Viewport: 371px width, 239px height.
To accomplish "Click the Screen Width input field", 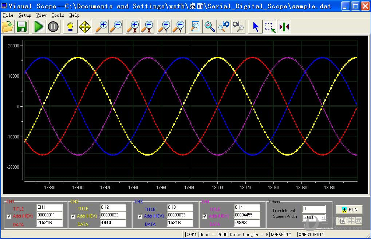I will coord(313,218).
